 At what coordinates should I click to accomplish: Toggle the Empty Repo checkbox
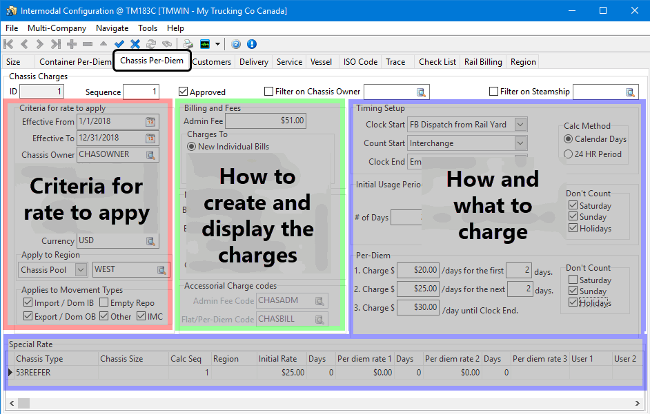[104, 302]
